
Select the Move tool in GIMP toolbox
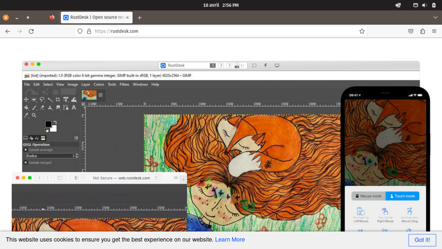[26, 100]
